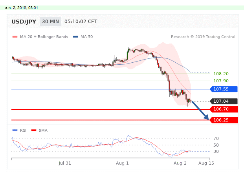Image resolution: width=244 pixels, height=176 pixels.
Task: Click the 9MA legend text label
Action: coord(43,131)
